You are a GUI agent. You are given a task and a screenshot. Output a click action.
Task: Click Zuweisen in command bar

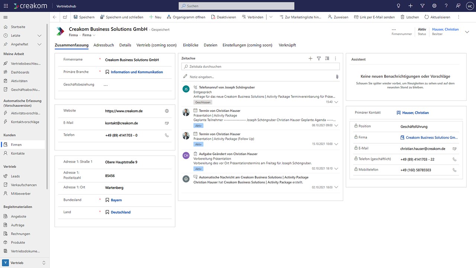point(338,17)
